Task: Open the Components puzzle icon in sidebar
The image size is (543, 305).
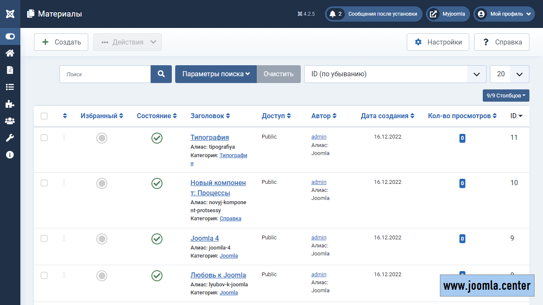Action: (10, 104)
